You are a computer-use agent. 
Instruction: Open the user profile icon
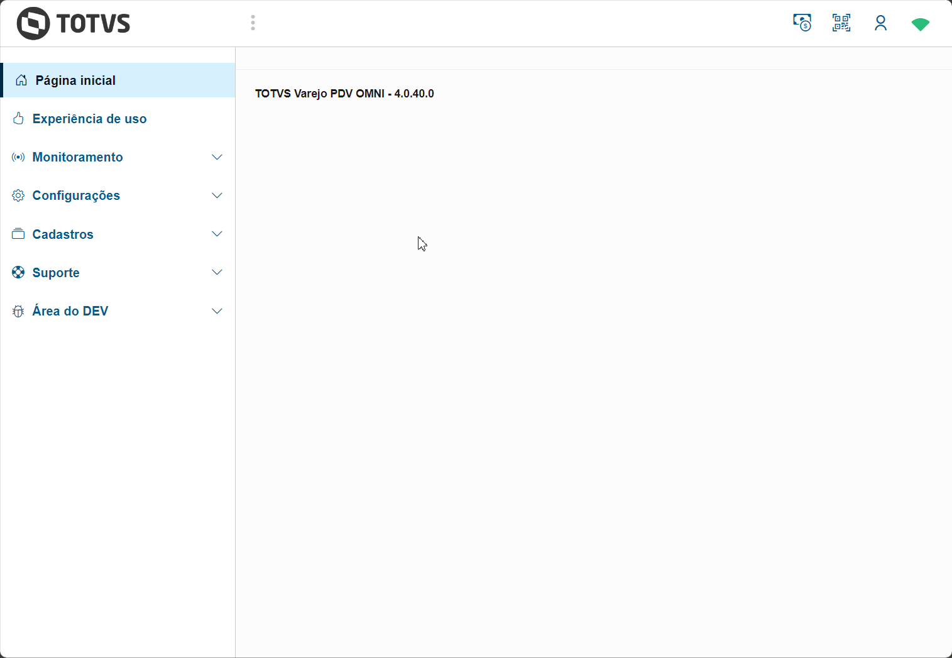point(881,23)
